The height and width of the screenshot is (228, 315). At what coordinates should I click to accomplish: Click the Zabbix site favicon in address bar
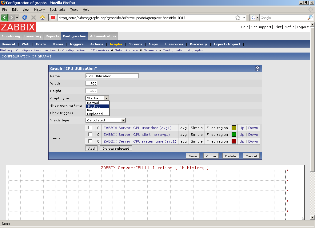click(53, 18)
